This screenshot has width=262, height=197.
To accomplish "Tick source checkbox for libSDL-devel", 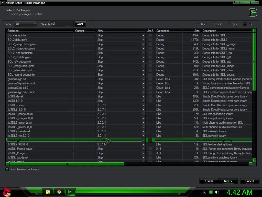I will (x=150, y=96).
